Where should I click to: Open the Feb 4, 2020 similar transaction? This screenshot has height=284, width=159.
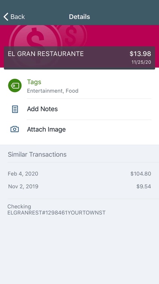click(x=79, y=174)
